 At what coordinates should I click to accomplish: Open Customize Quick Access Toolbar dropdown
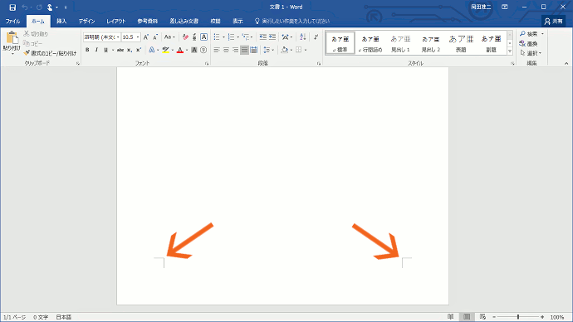pyautogui.click(x=66, y=7)
